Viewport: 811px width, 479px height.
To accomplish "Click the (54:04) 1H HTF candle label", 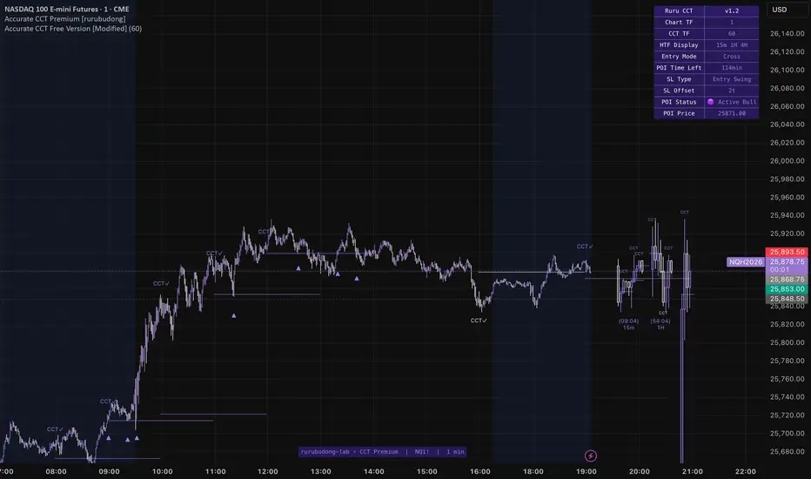I will pos(660,324).
